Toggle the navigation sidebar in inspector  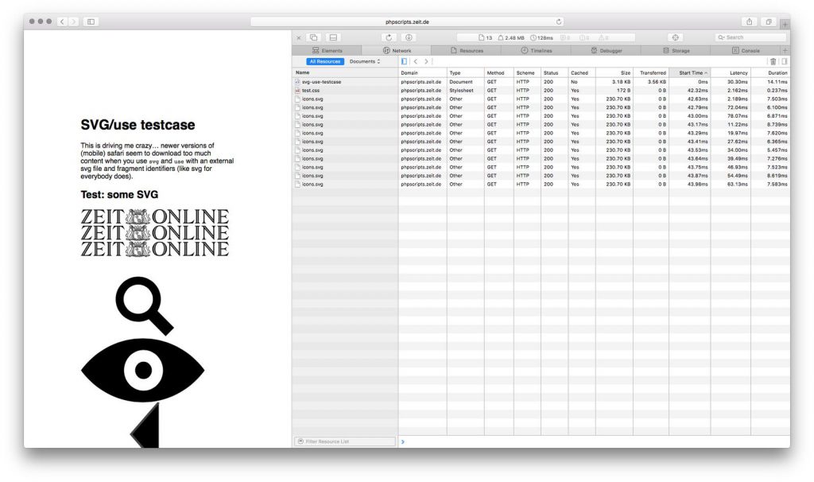tap(404, 61)
